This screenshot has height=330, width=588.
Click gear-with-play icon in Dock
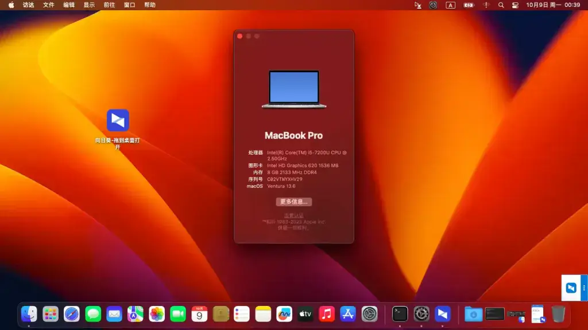pos(421,314)
